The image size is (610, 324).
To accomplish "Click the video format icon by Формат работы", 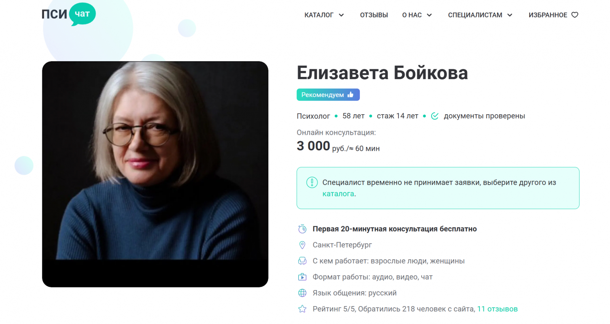I will [302, 277].
